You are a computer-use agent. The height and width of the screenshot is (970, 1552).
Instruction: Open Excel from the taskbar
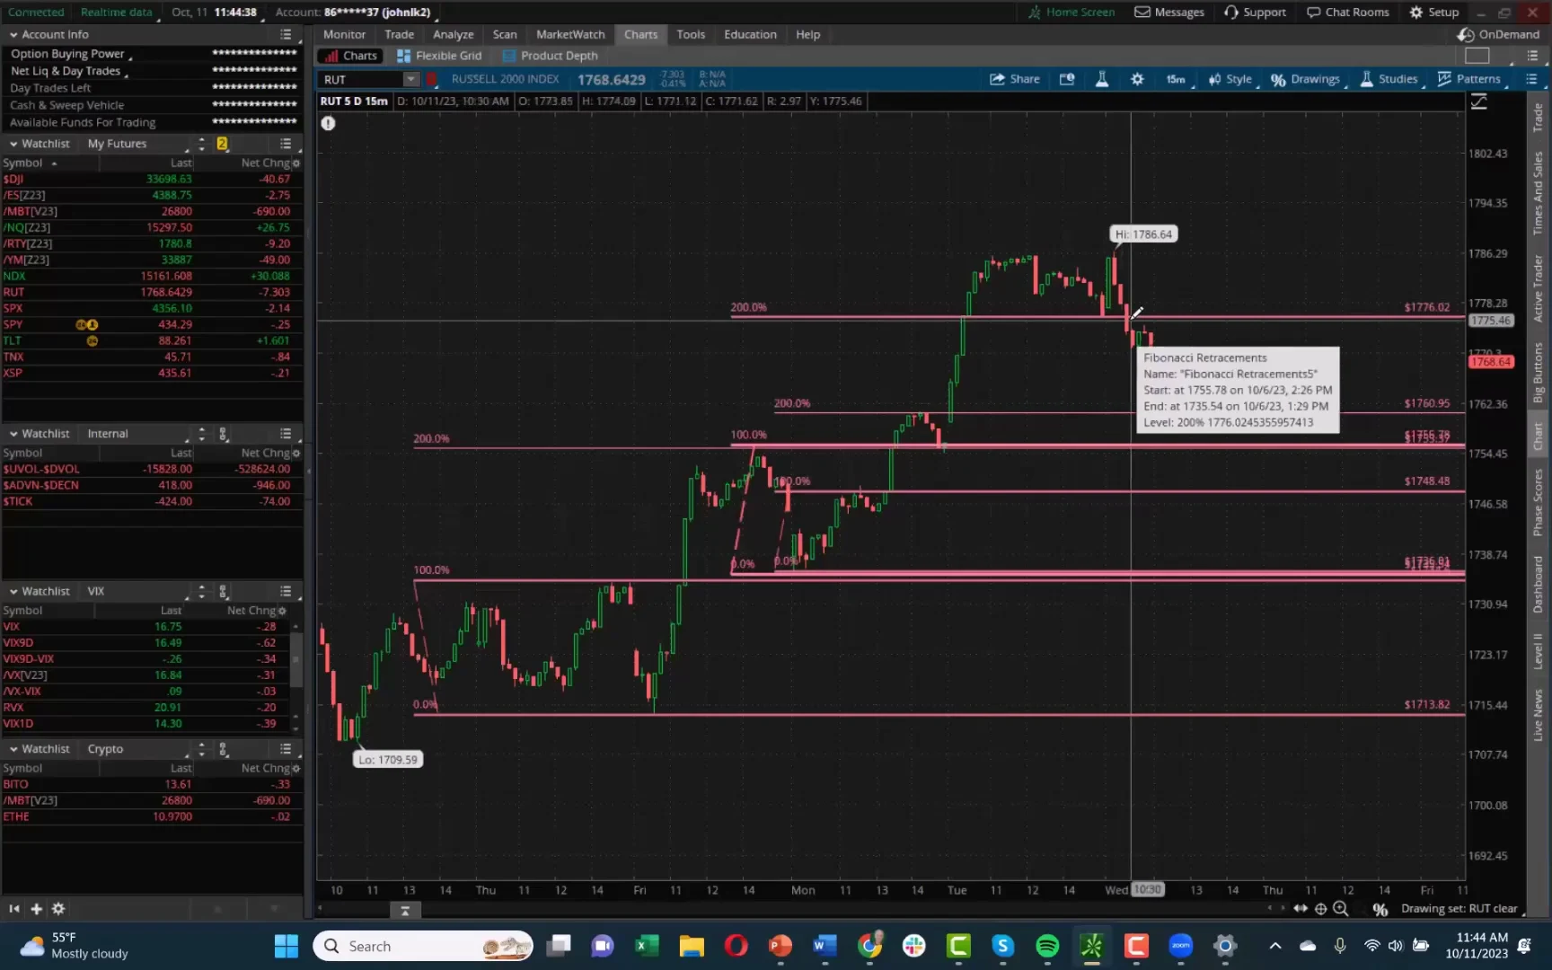646,946
